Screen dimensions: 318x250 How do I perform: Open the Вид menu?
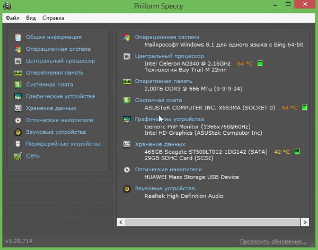coord(31,18)
